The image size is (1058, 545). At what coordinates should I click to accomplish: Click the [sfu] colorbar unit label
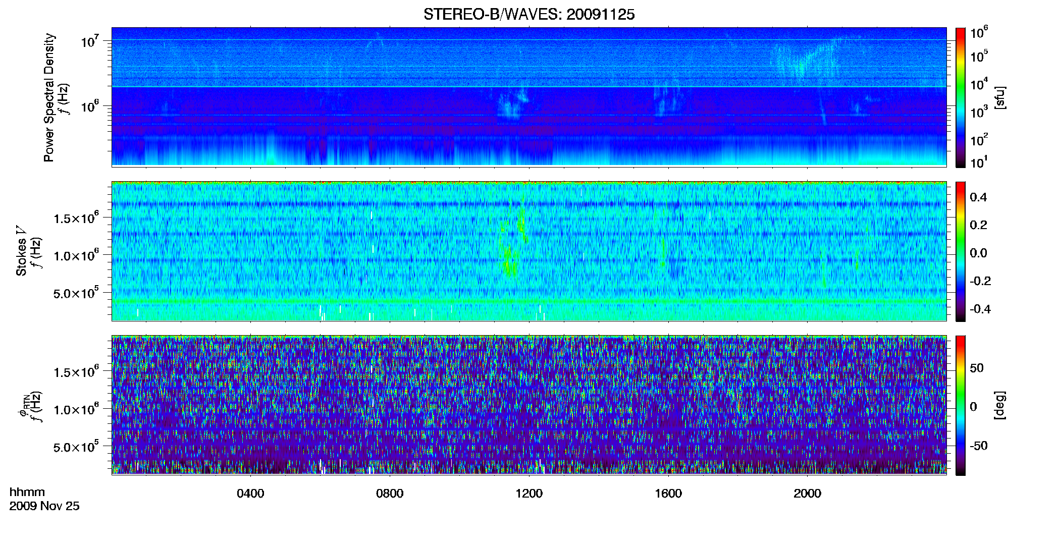(x=1000, y=97)
